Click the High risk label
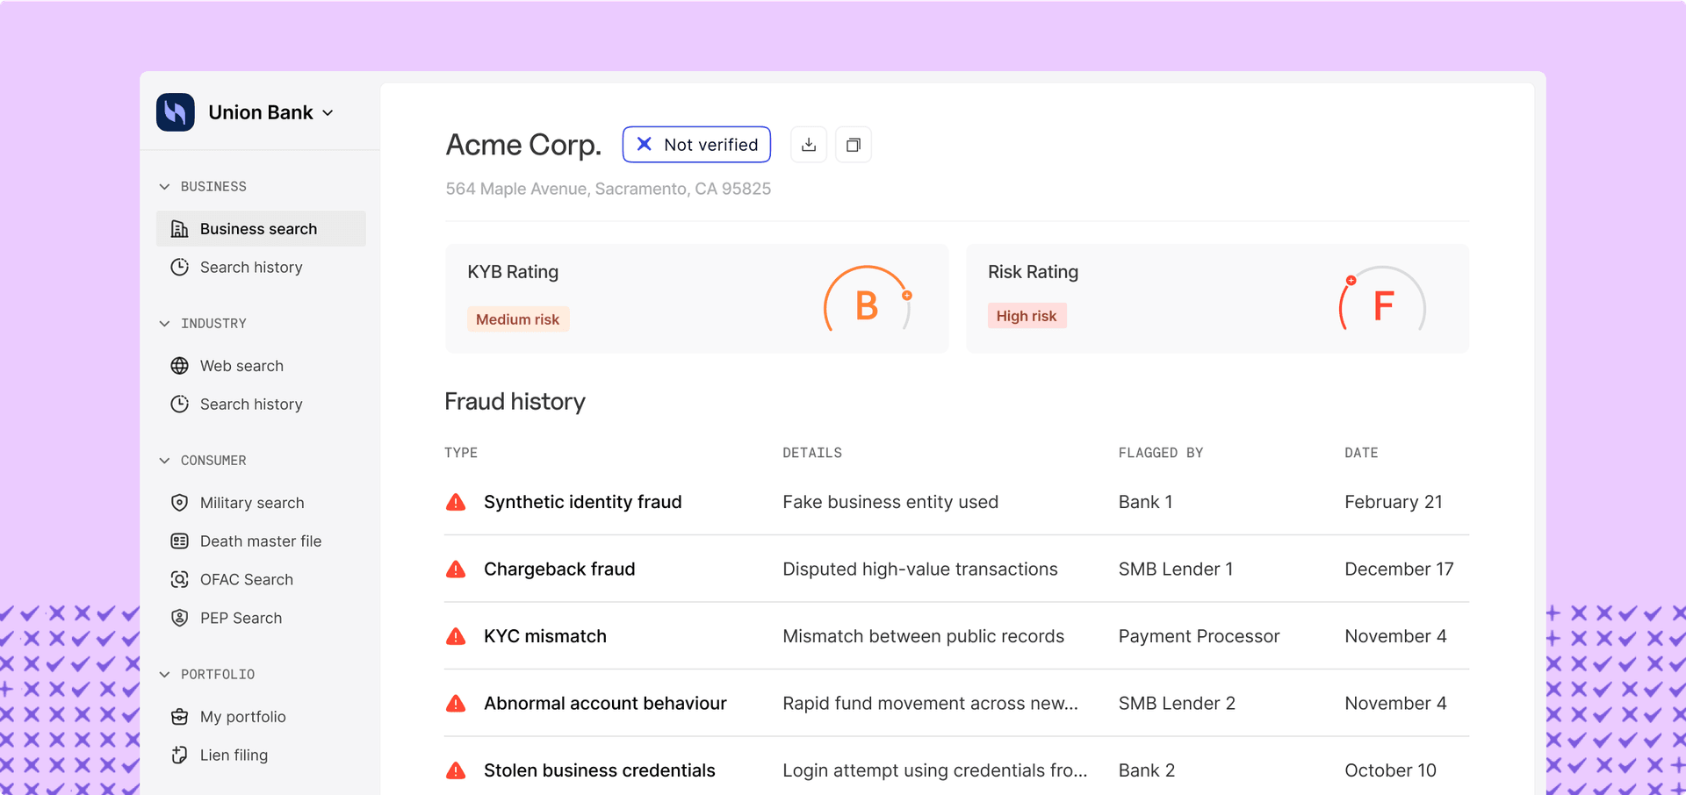Image resolution: width=1686 pixels, height=795 pixels. click(1027, 315)
